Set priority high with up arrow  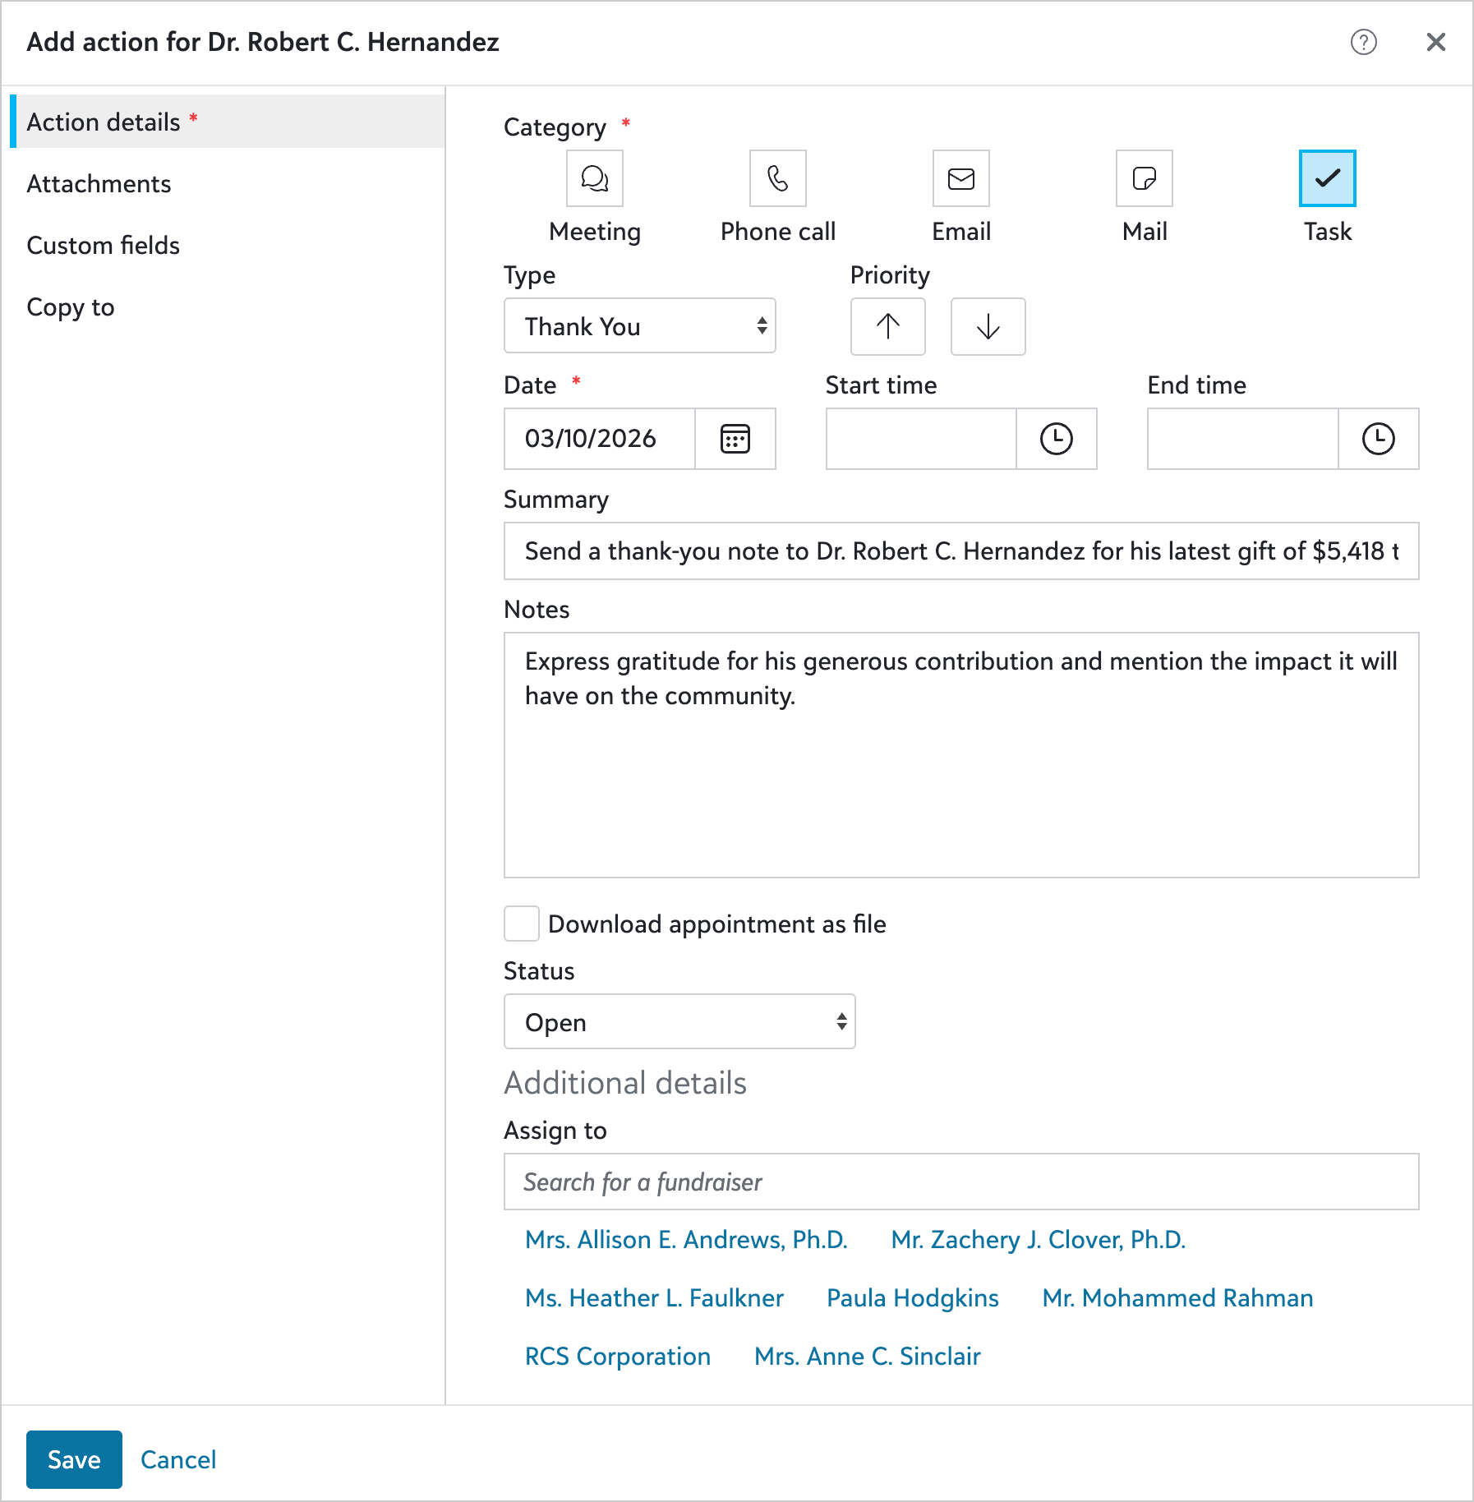pyautogui.click(x=887, y=326)
